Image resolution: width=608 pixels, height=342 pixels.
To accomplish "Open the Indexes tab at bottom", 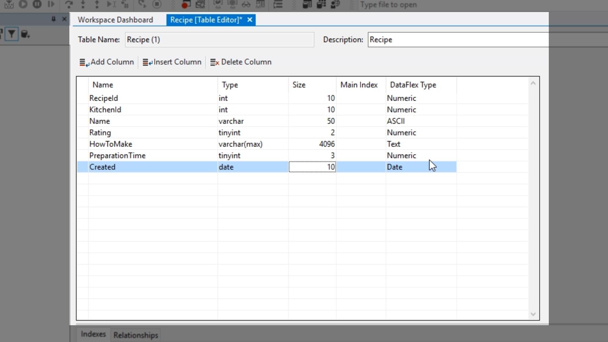I will click(93, 334).
